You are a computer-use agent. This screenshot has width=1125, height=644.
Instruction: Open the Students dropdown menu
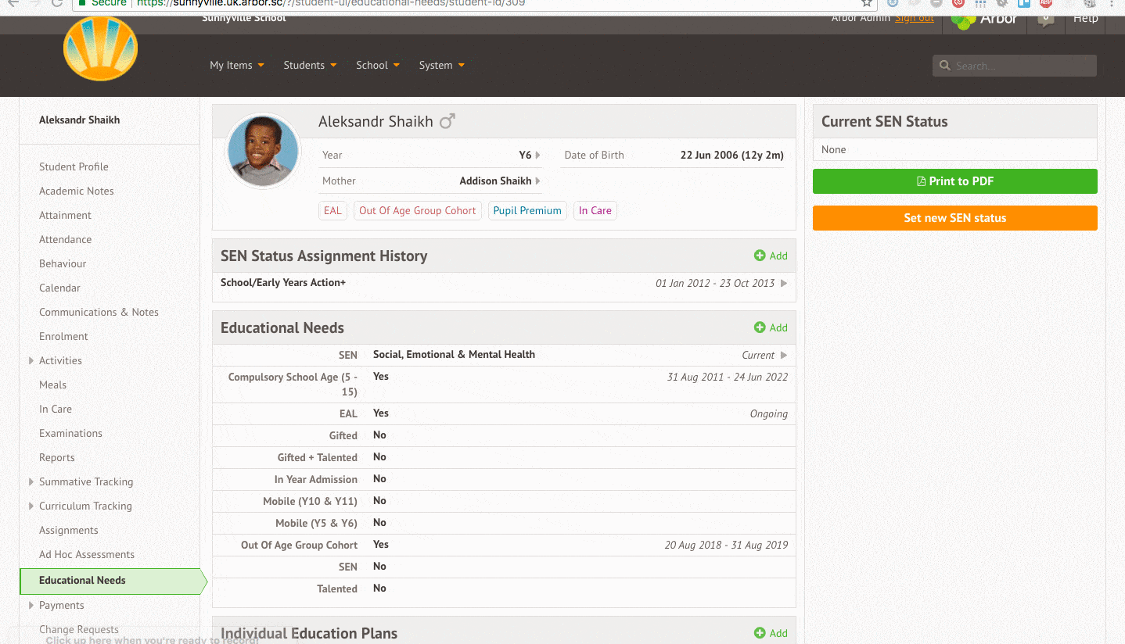310,65
